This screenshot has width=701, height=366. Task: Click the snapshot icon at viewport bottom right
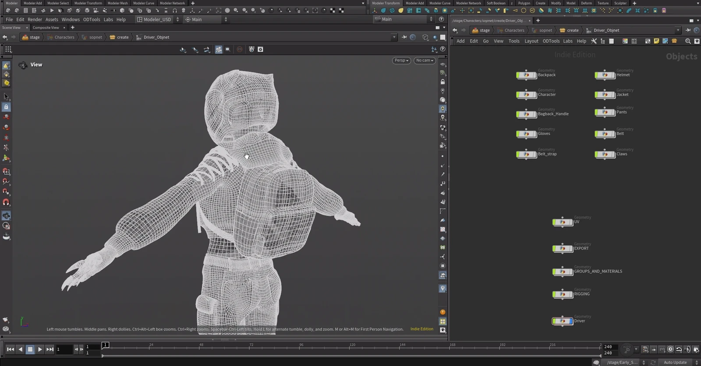point(443,330)
